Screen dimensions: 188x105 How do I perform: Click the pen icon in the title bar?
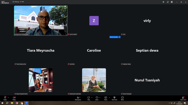pyautogui.click(x=168, y=2)
